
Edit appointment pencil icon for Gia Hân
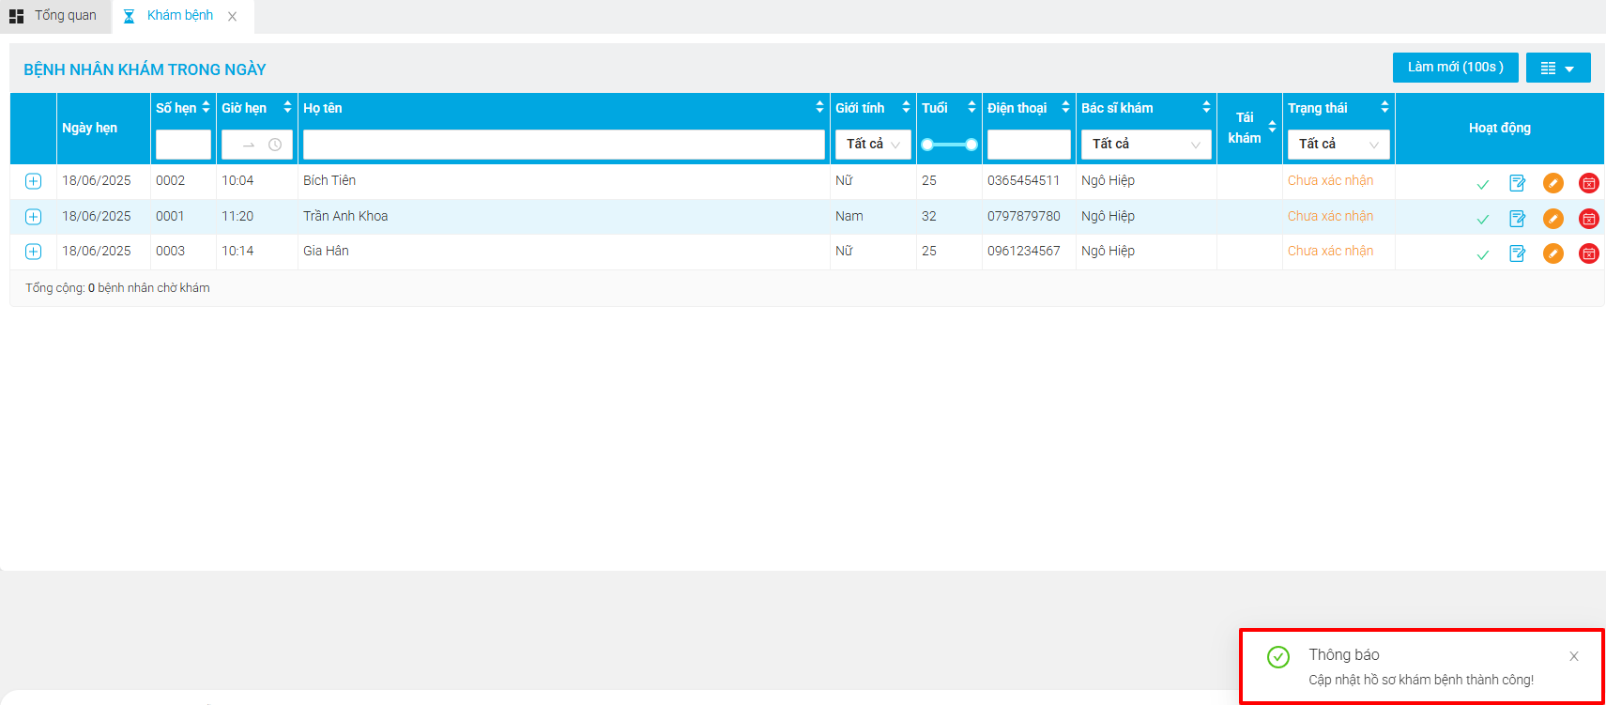point(1553,253)
